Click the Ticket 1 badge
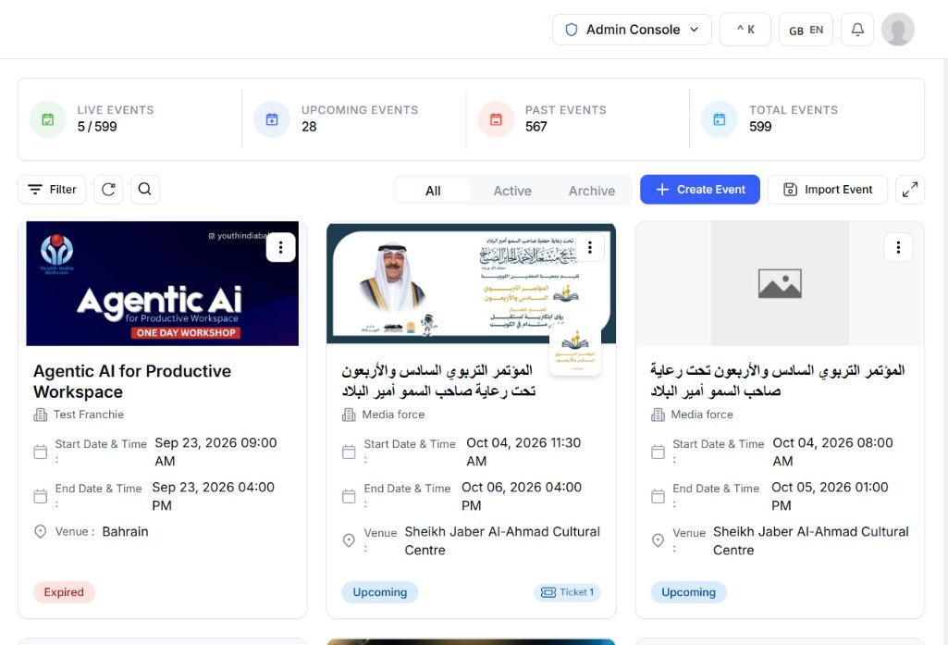This screenshot has height=645, width=948. click(567, 592)
